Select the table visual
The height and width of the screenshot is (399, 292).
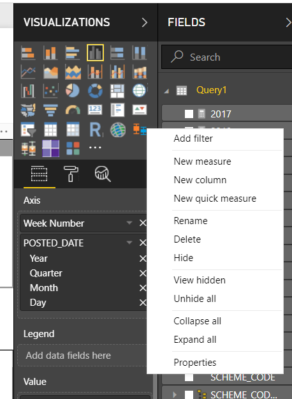coord(50,129)
